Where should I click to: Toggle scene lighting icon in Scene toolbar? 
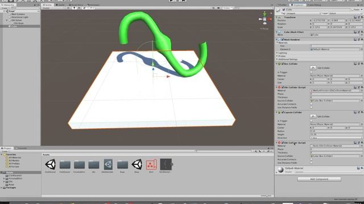click(x=75, y=8)
